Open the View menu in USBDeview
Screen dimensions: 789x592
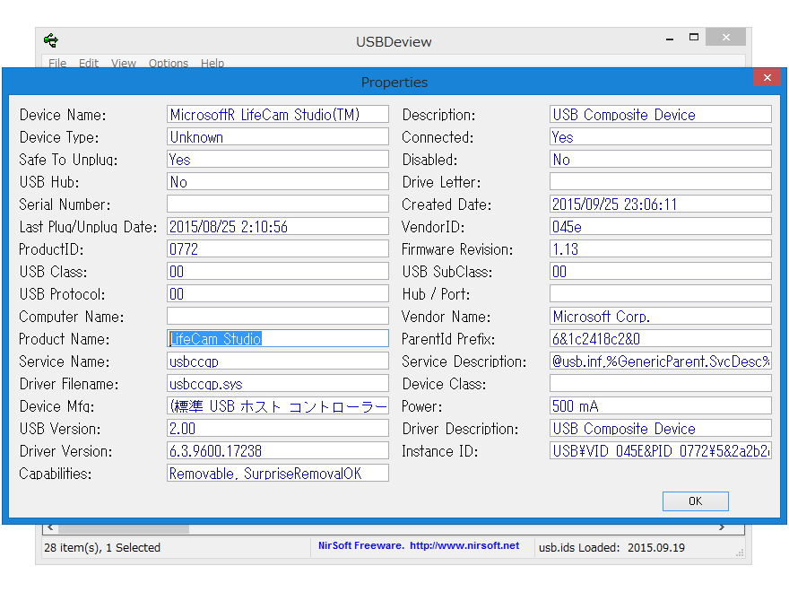coord(124,63)
